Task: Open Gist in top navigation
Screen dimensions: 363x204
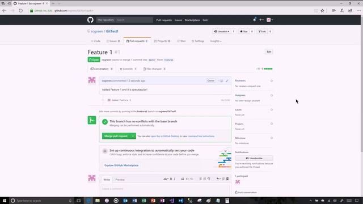Action: (x=205, y=20)
